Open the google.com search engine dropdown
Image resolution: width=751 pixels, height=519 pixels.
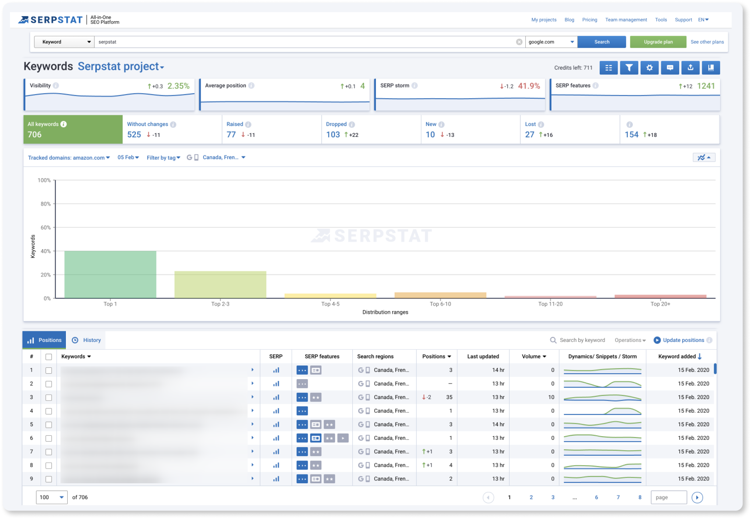tap(551, 42)
